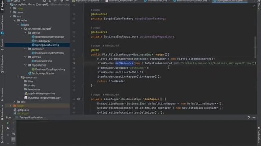
Task: Switch to application.properties editor tab
Action: 86,1
